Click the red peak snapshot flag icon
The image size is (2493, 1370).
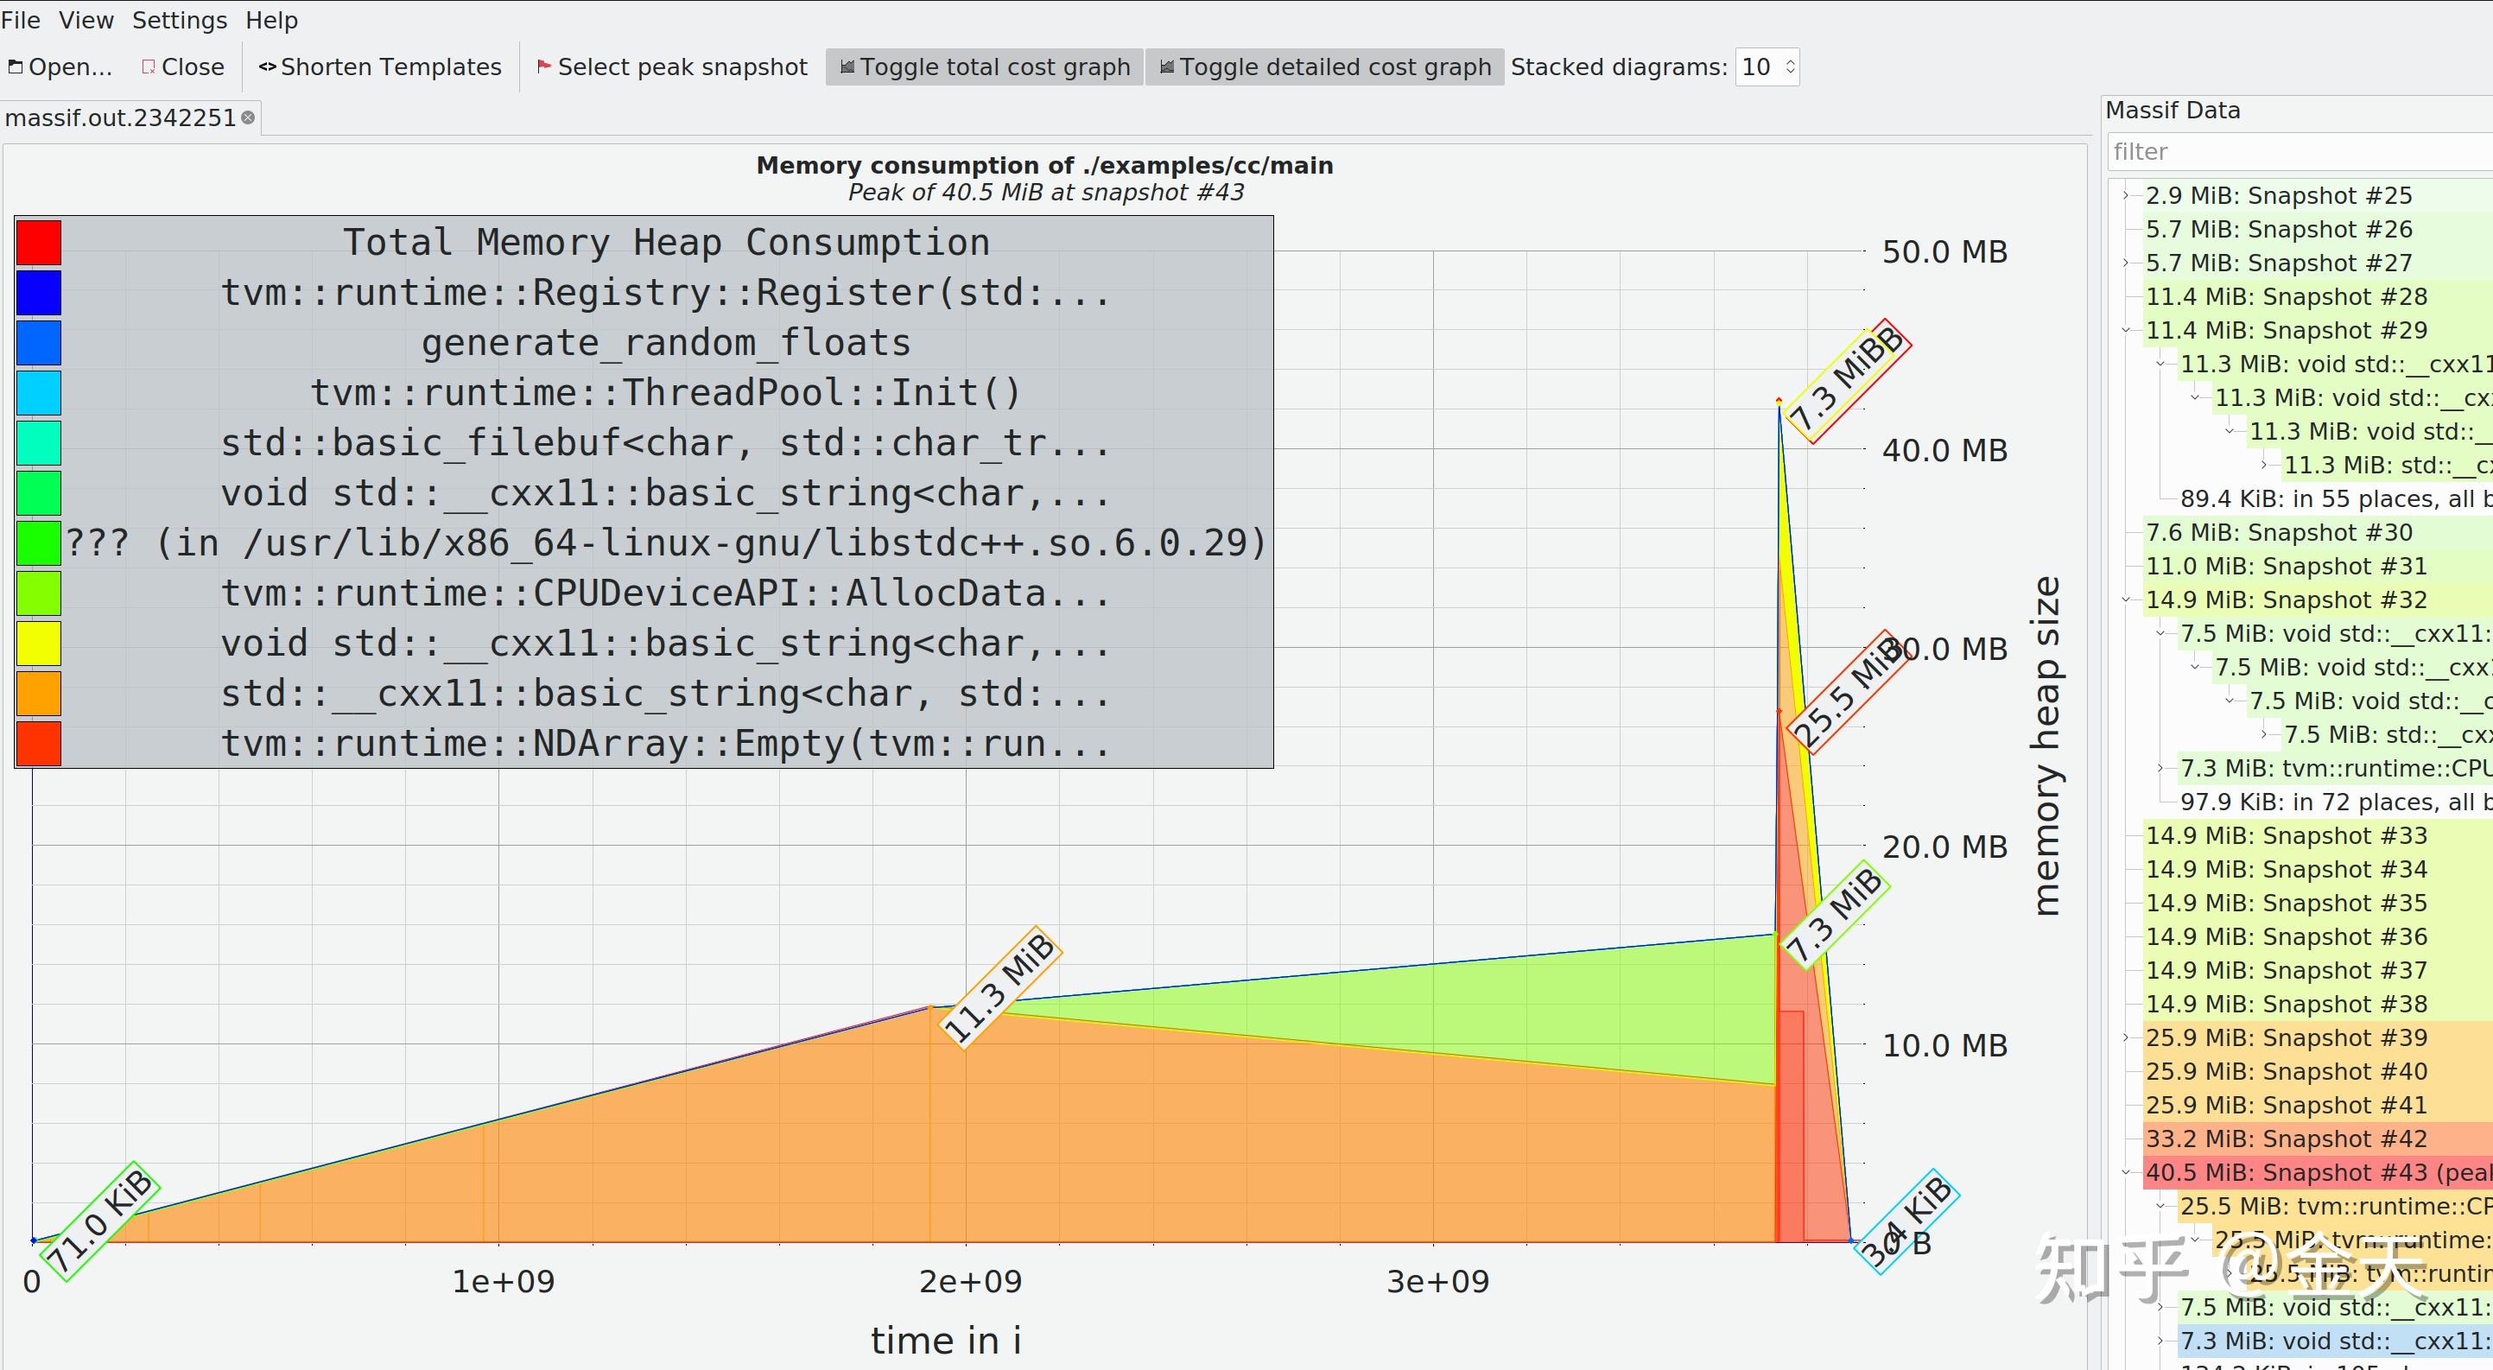(543, 67)
